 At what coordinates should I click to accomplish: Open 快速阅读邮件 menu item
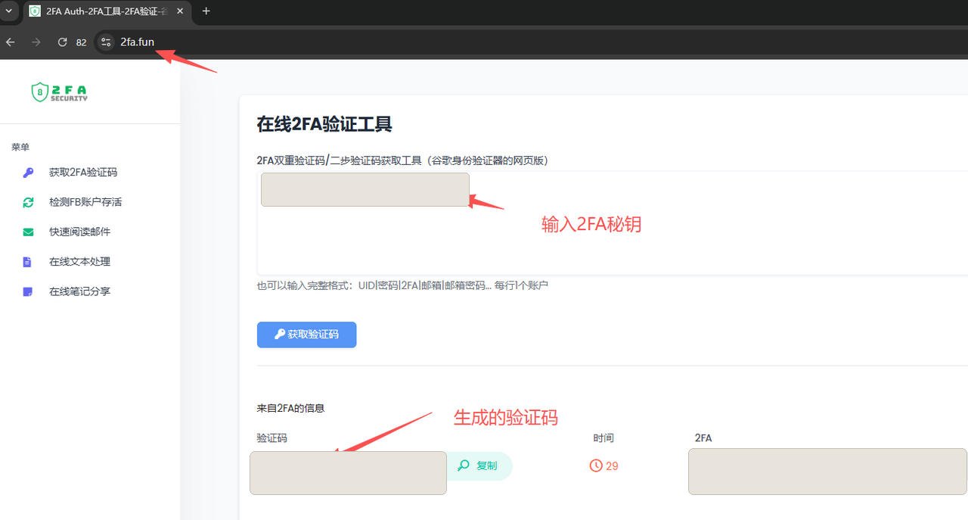79,232
